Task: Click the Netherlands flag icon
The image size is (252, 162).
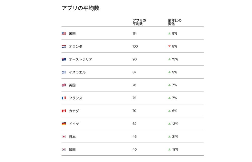Action: pyautogui.click(x=64, y=47)
